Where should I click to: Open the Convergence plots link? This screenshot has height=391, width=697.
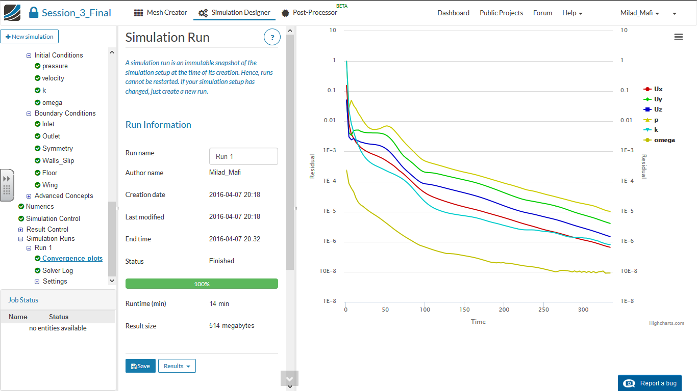[x=72, y=259]
